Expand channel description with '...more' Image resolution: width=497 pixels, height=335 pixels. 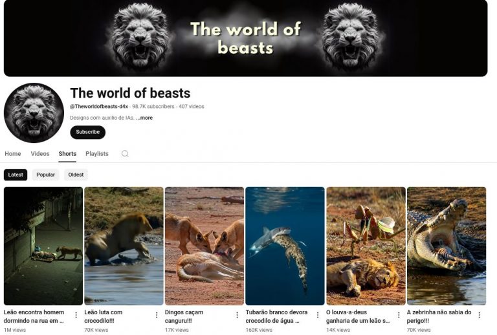click(x=144, y=118)
